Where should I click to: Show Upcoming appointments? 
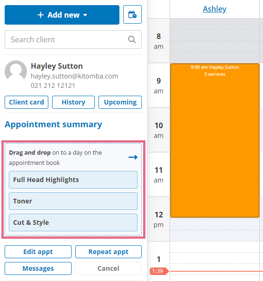120,102
